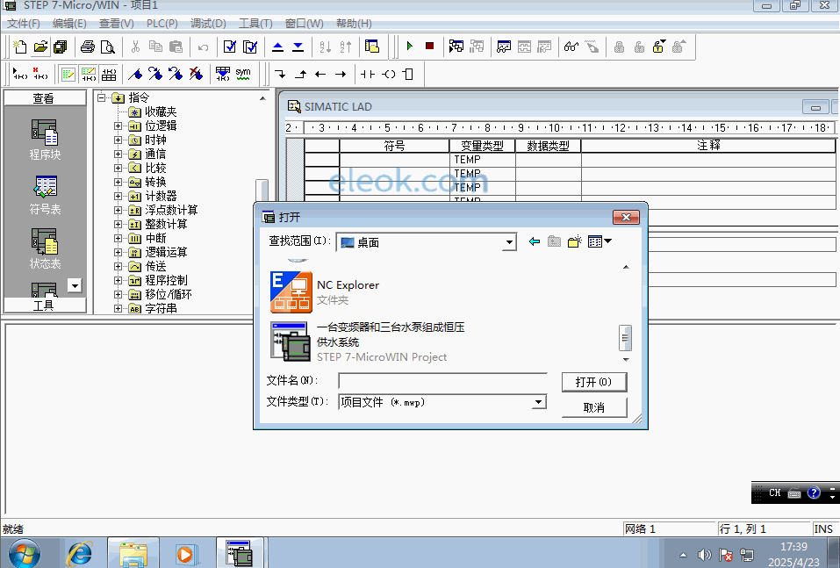Select the 一台变频器和三台水泵组成恒压供水系统 project file
This screenshot has width=840, height=568.
pos(368,342)
